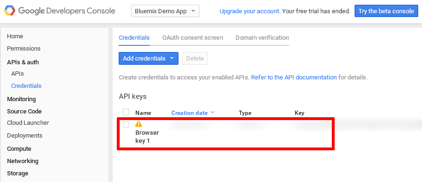Click the Key column header
Viewport: 422px width, 182px height.
(x=300, y=113)
